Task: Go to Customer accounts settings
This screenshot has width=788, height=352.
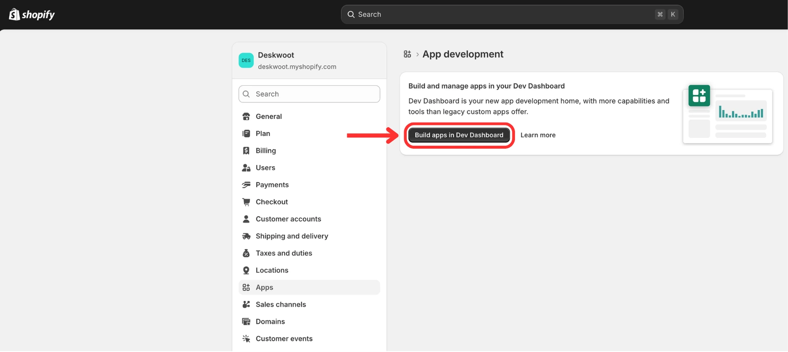Action: pyautogui.click(x=309, y=219)
